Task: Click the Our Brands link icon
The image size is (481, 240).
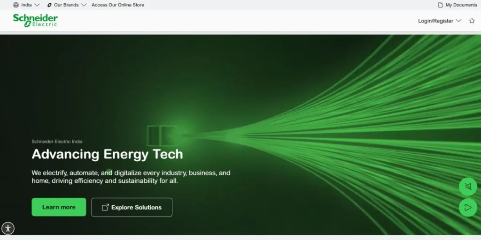Action: click(49, 5)
